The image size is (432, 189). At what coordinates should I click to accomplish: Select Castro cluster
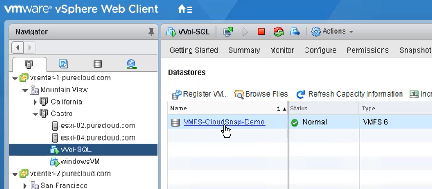61,114
